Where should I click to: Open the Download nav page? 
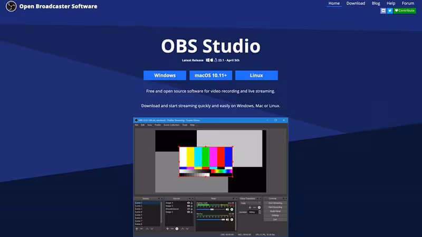pyautogui.click(x=356, y=3)
